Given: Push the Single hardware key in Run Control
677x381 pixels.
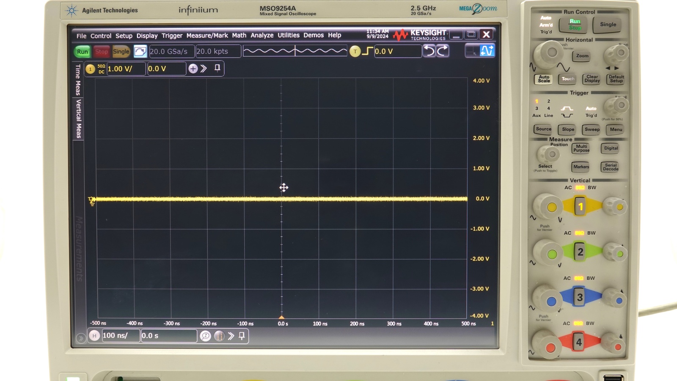Looking at the screenshot, I should (x=608, y=25).
